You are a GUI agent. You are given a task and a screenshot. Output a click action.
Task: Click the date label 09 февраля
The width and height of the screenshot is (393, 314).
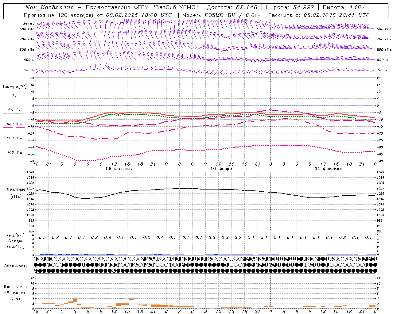pyautogui.click(x=119, y=169)
